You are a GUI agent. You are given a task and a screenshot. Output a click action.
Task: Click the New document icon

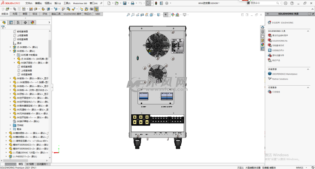(109, 3)
